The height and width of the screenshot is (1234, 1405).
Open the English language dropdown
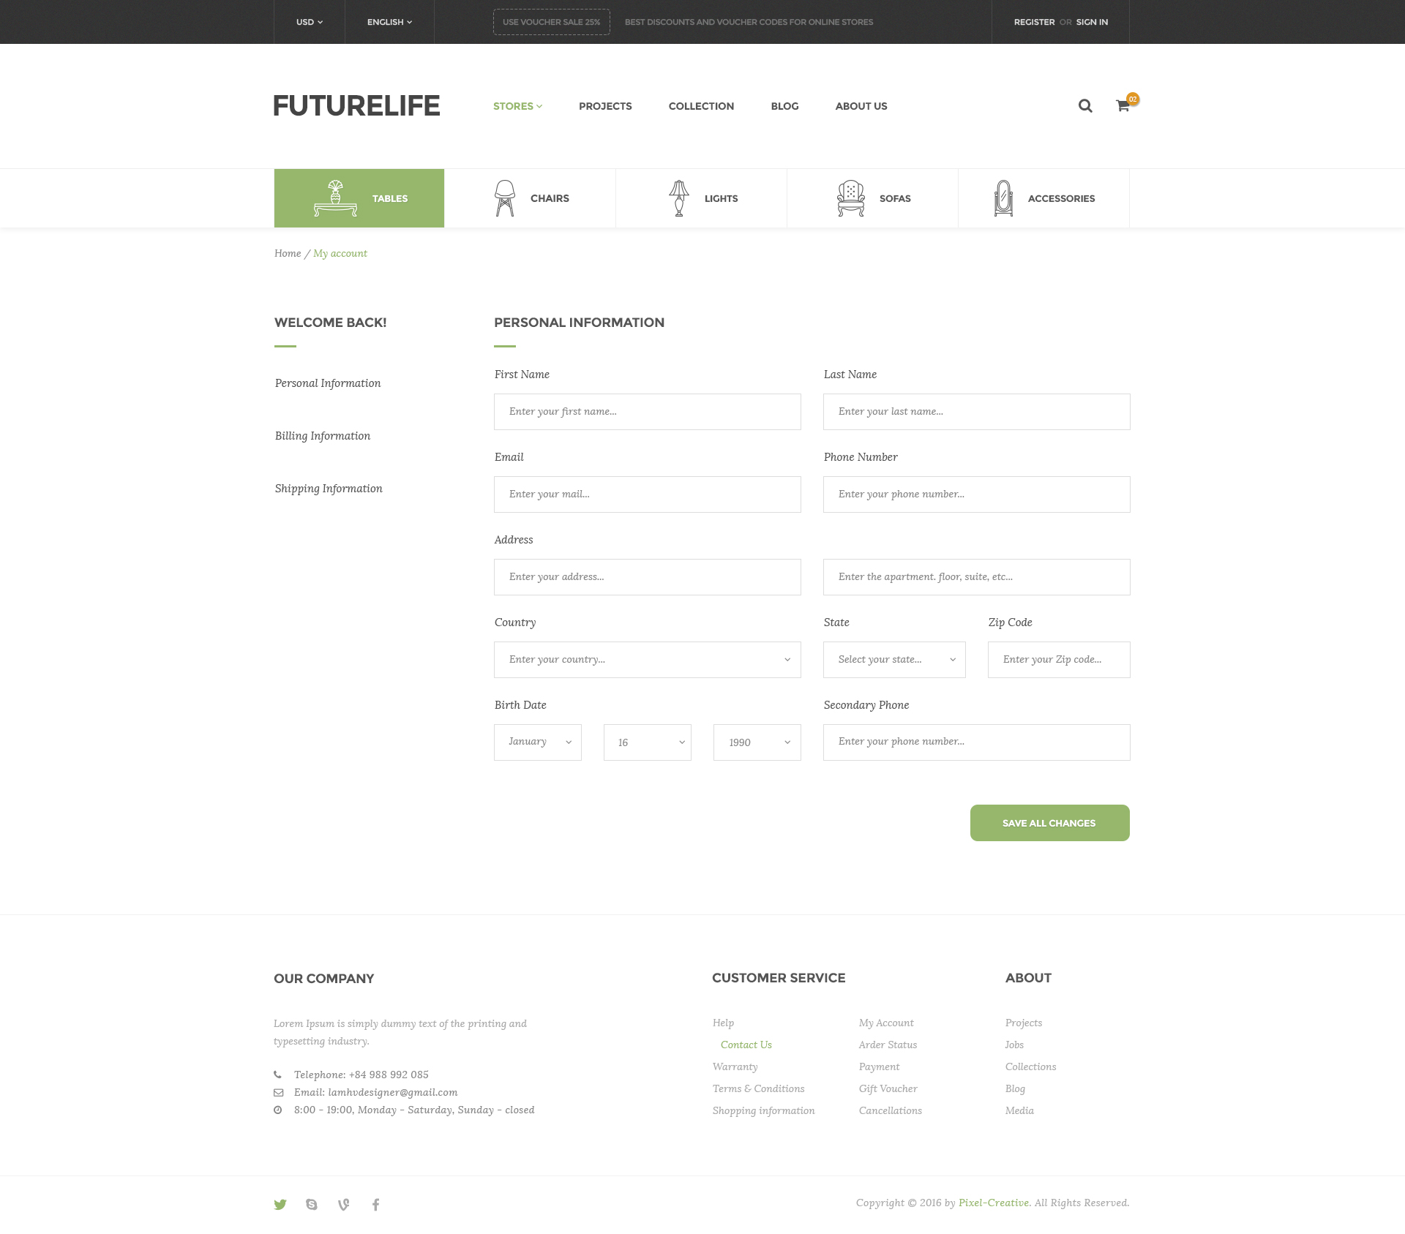(389, 22)
